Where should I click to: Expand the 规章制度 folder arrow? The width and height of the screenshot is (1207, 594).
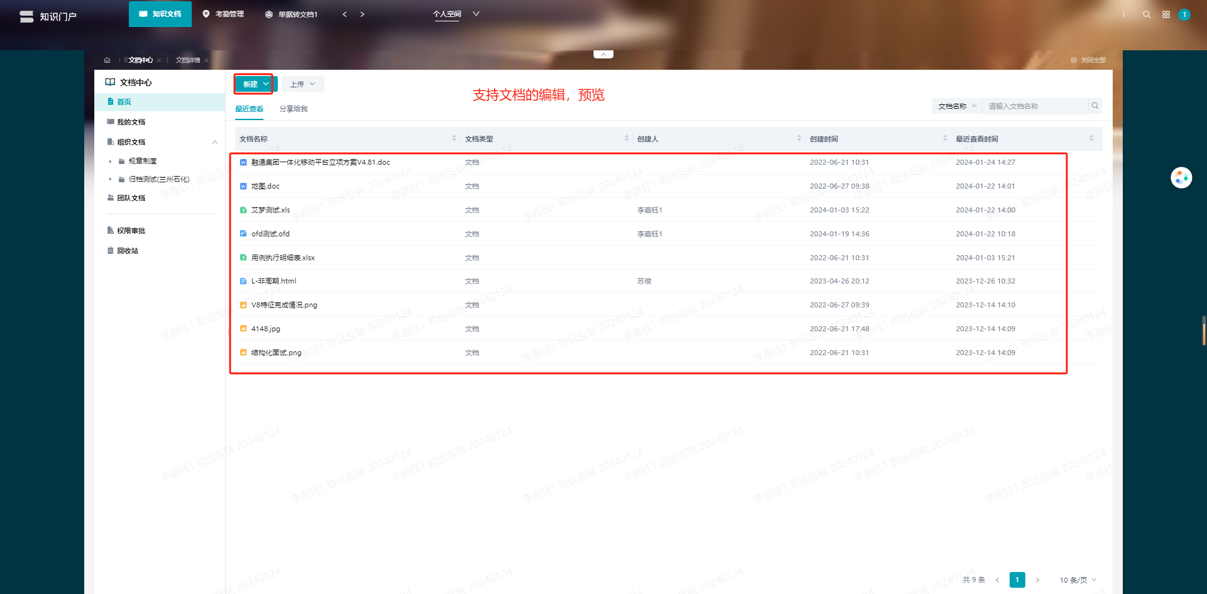[x=110, y=162]
